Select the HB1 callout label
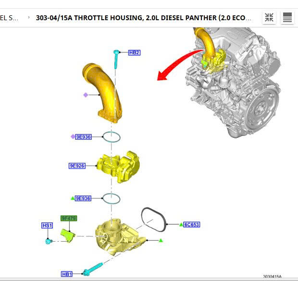 (67, 274)
